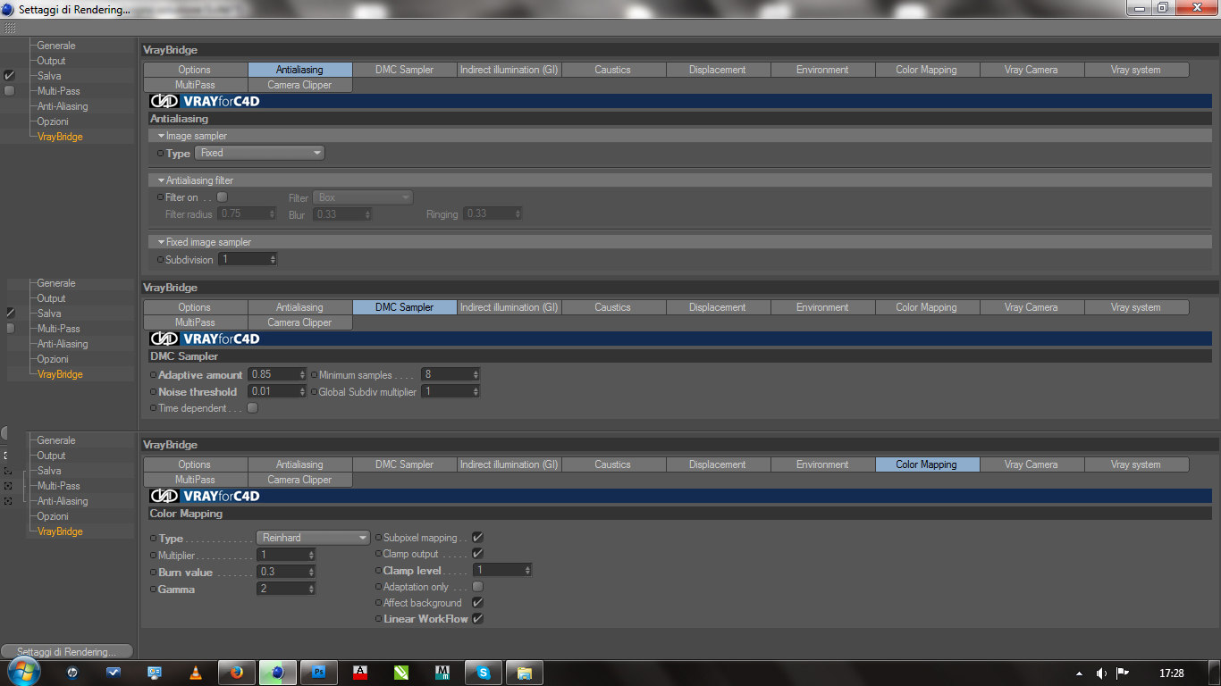Open Camera Clipper tab in Color Mapping settings panel
Viewport: 1221px width, 686px height.
pos(299,480)
